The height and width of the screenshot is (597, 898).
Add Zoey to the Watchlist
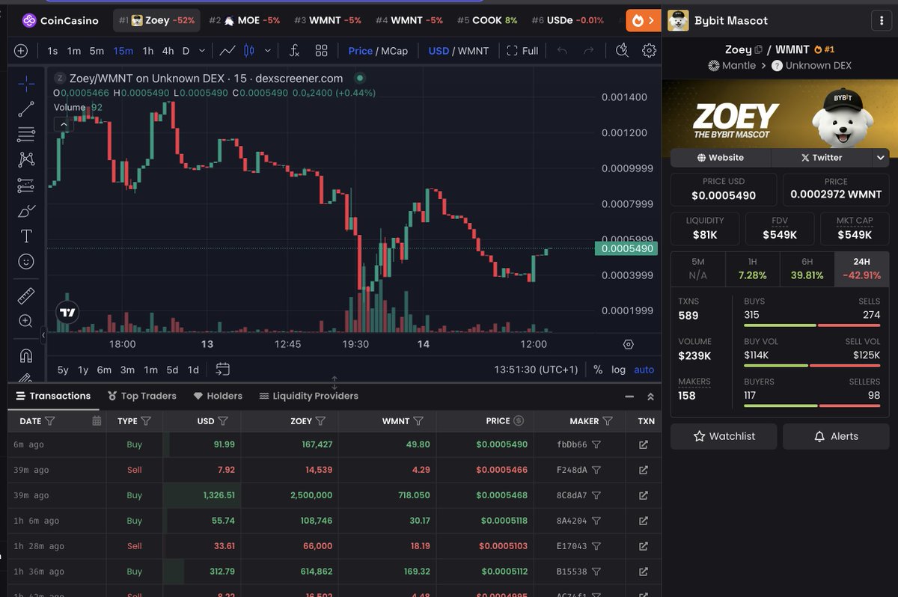click(x=723, y=436)
